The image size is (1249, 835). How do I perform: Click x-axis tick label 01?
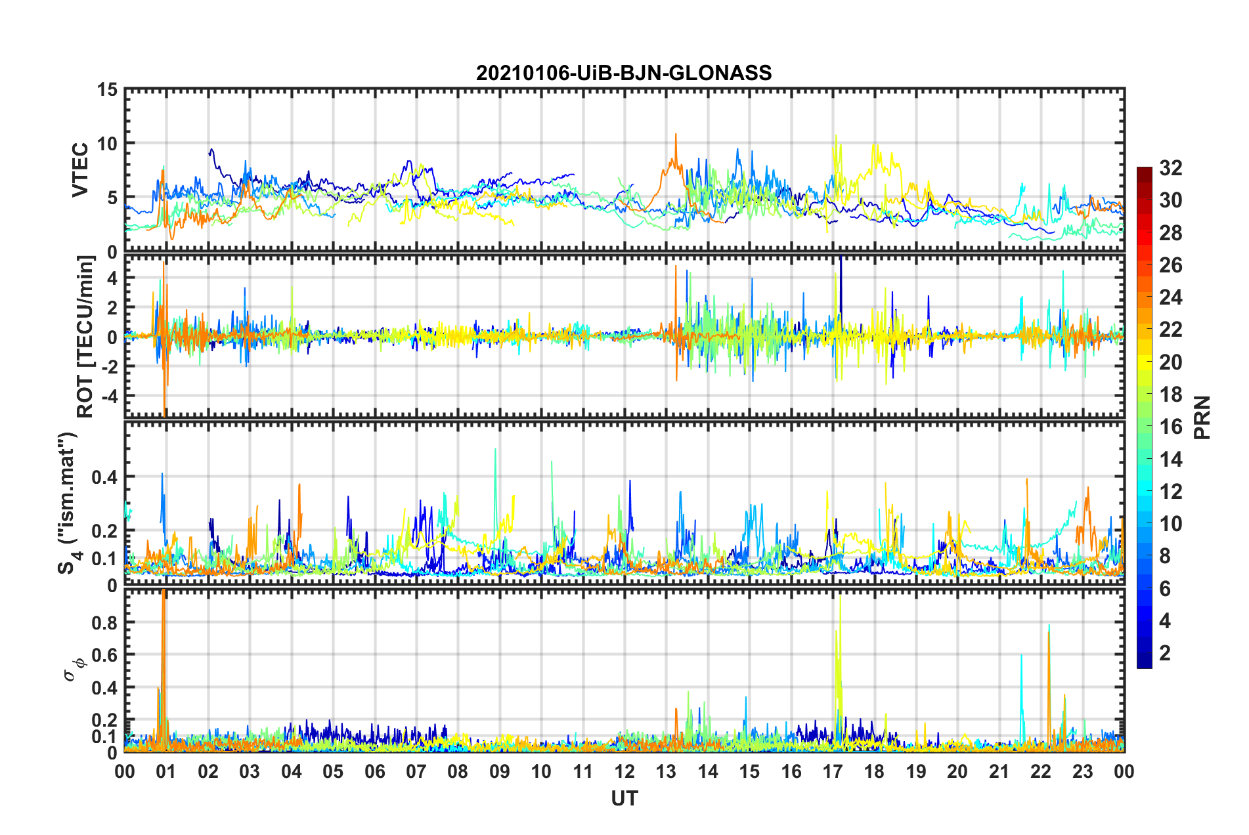pyautogui.click(x=166, y=771)
